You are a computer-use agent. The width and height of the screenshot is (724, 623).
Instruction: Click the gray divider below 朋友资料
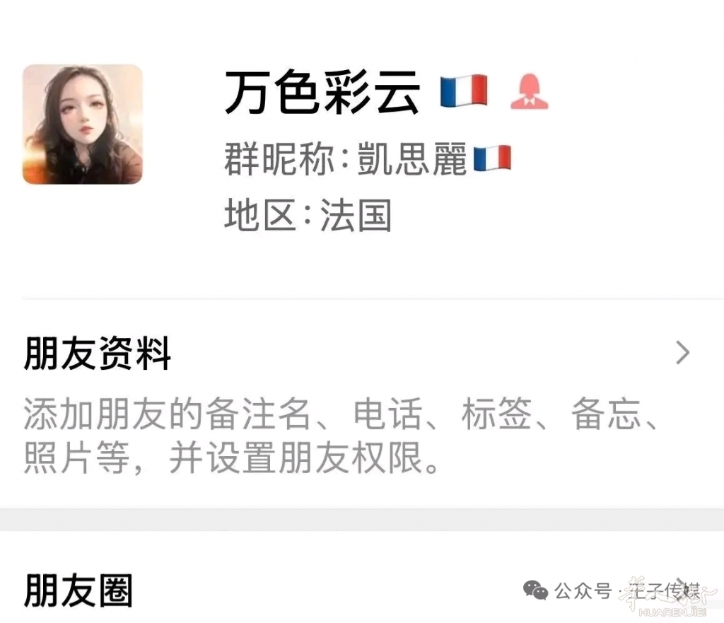click(x=362, y=520)
